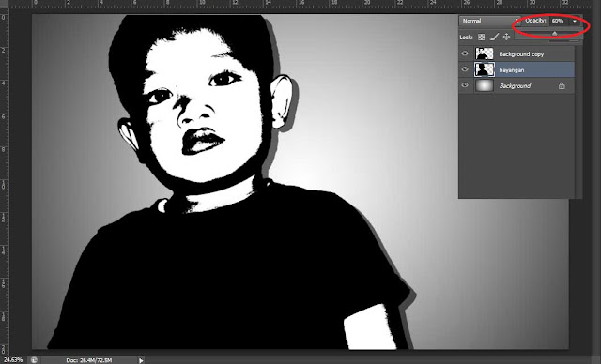The width and height of the screenshot is (601, 364).
Task: Click status bar round export icon
Action: coord(34,360)
